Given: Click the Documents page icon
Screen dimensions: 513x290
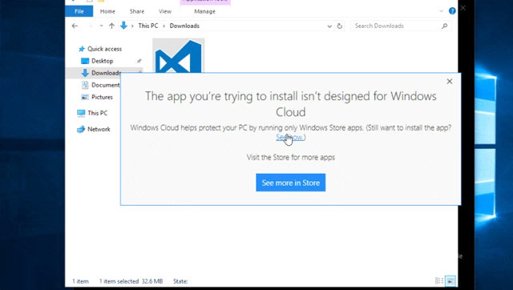Looking at the screenshot, I should (85, 85).
